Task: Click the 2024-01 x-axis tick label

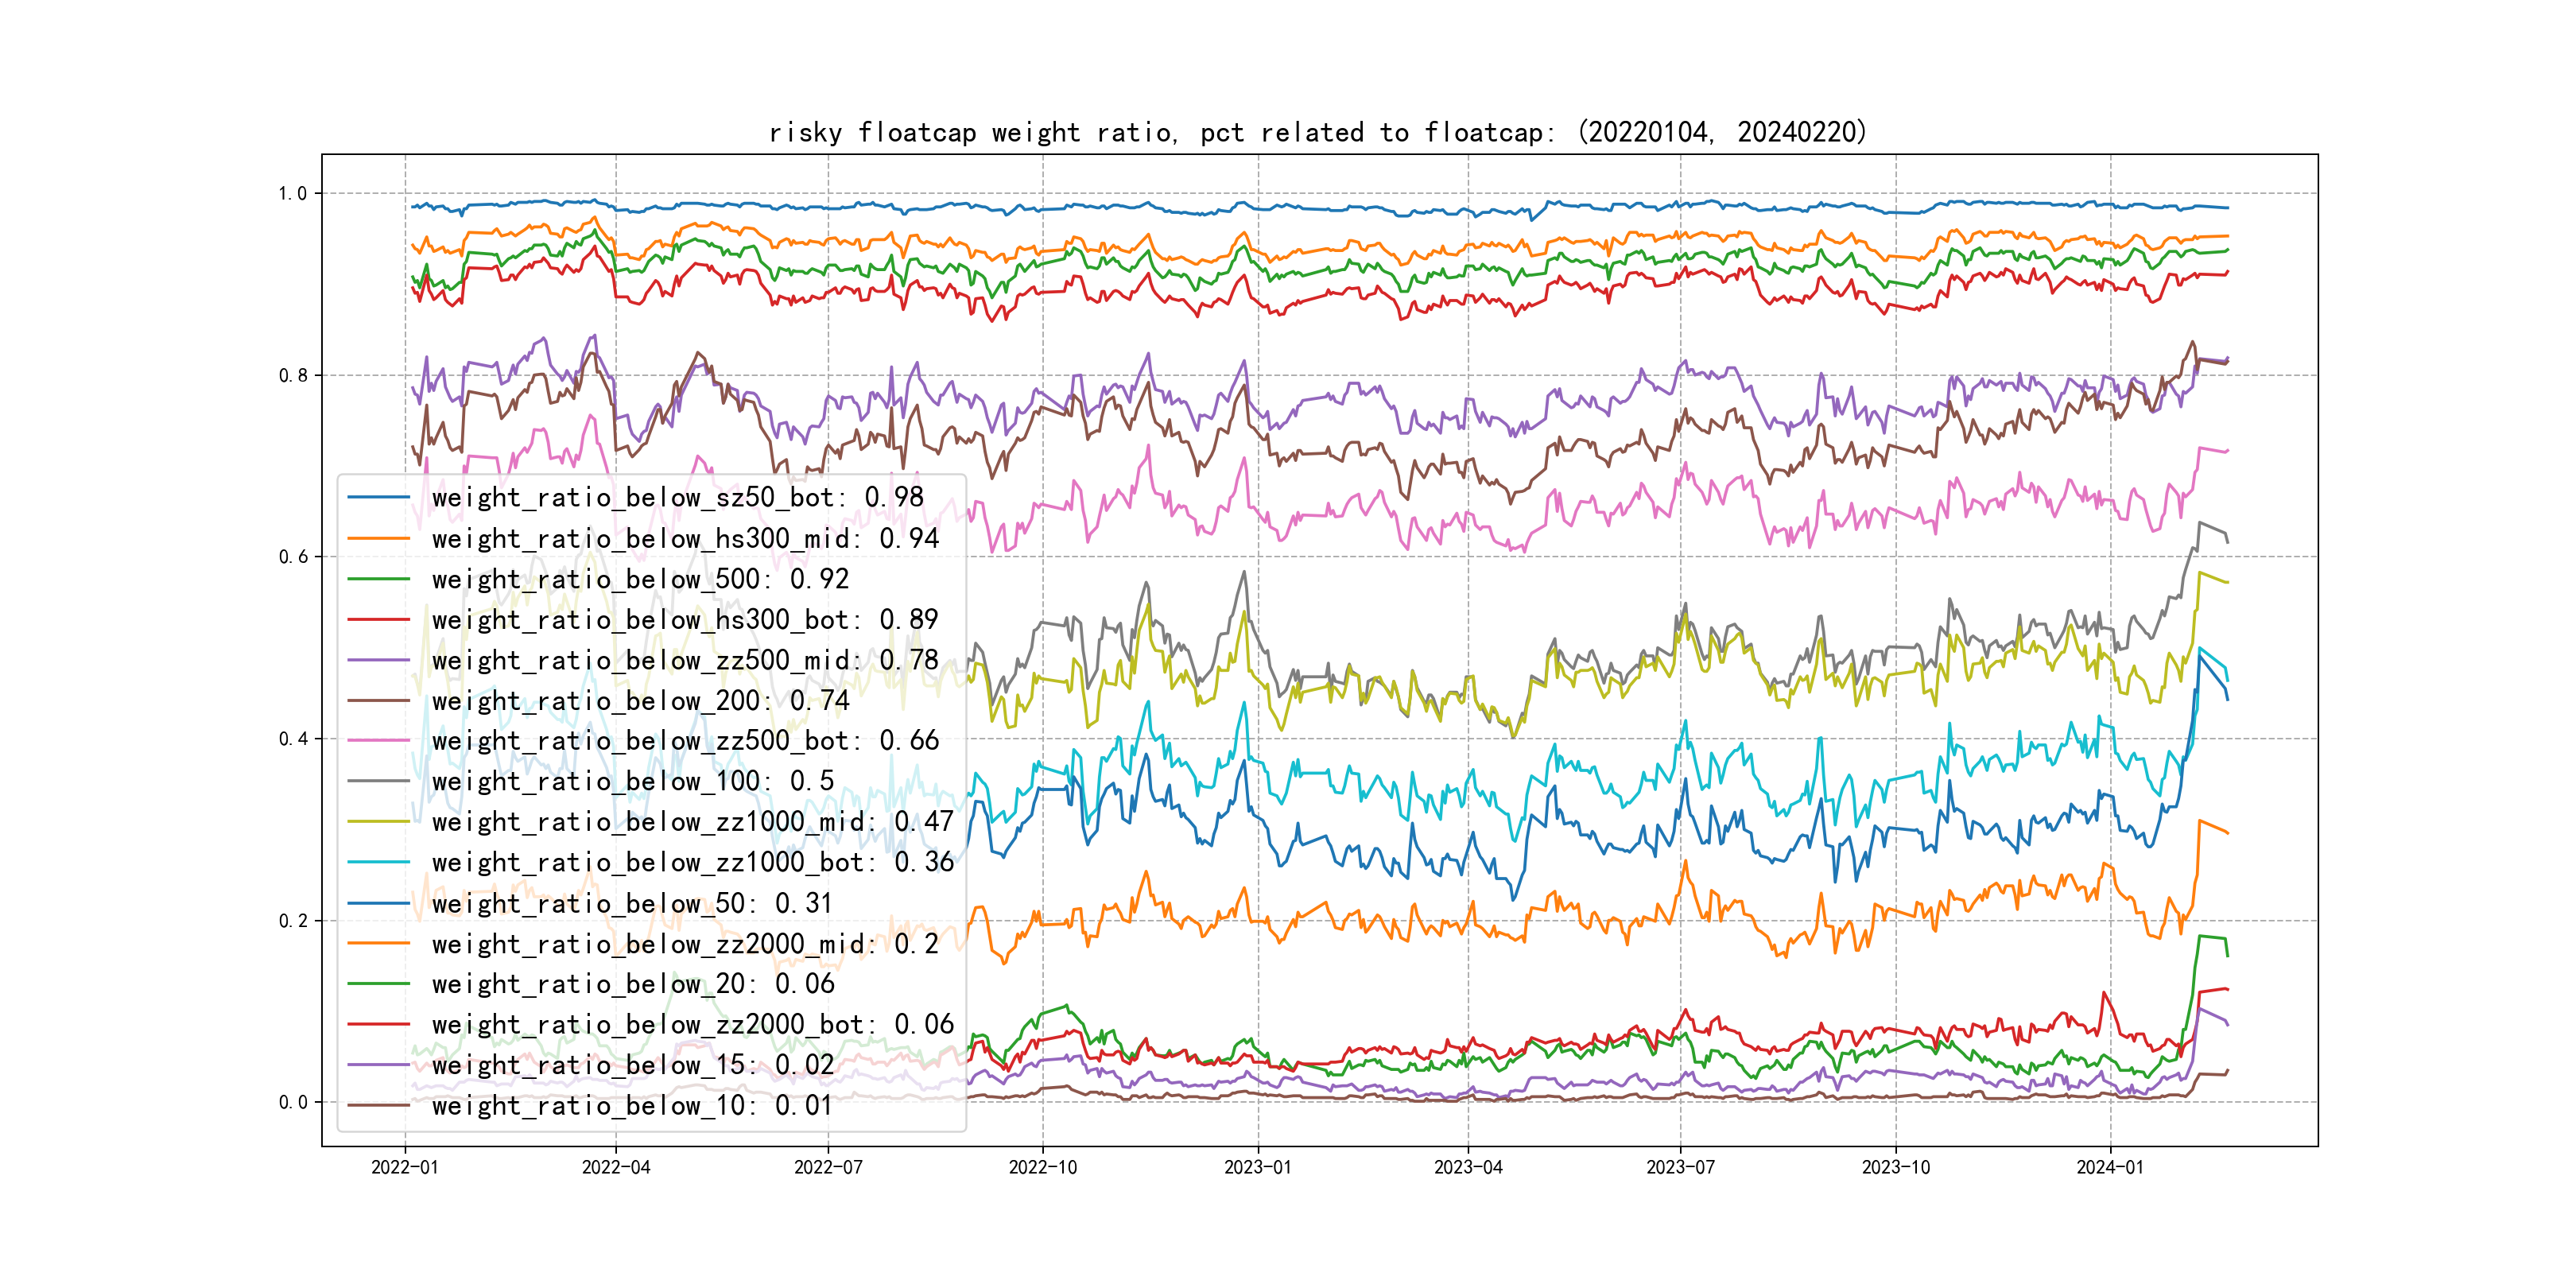Action: pos(2109,1167)
